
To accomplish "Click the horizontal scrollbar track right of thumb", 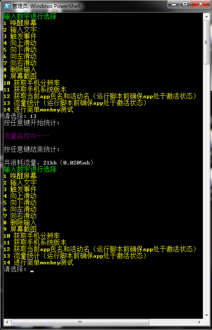I will point(172,322).
